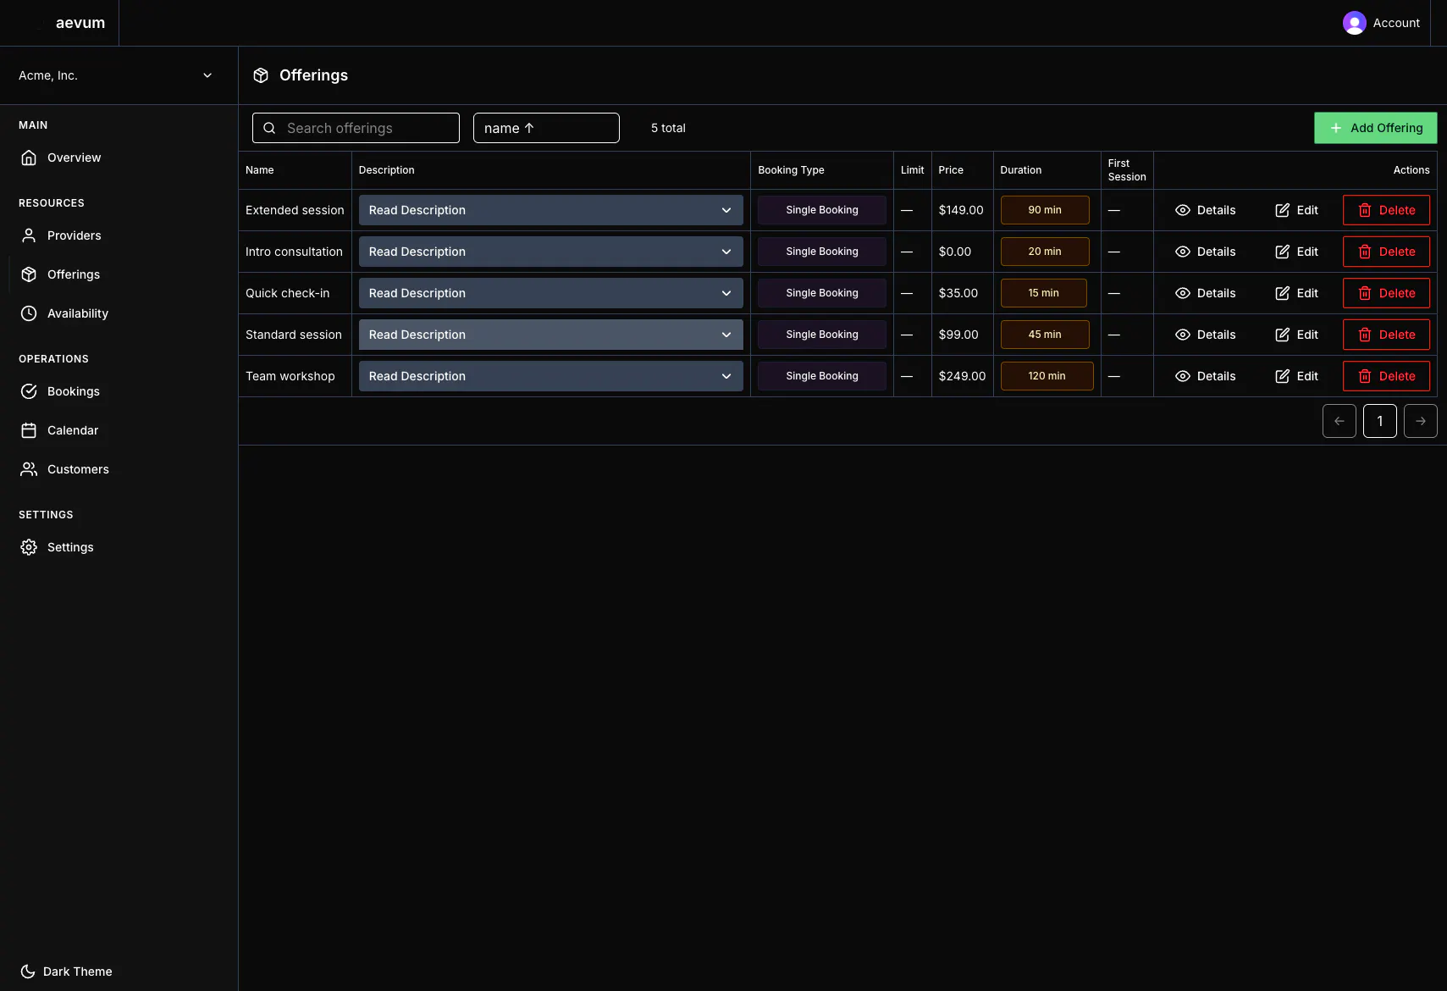
Task: View details eye icon for Extended session
Action: pyautogui.click(x=1183, y=210)
